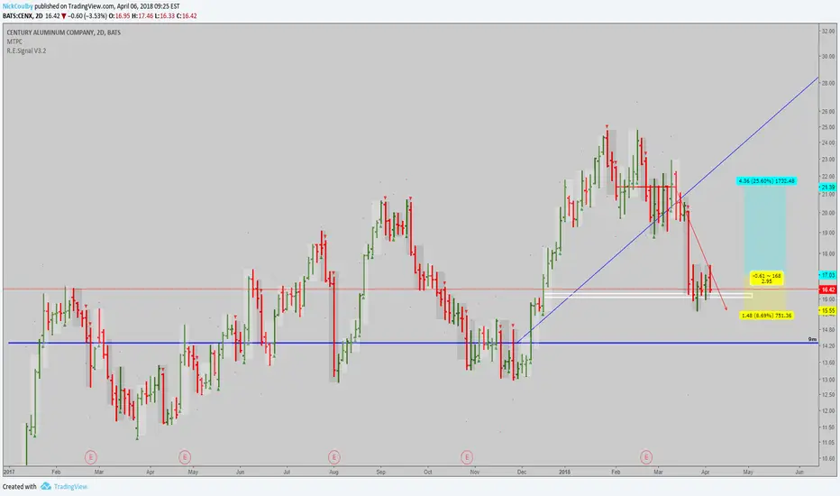Click the cyan 17.03 price tag
Viewport: 840px width, 496px height.
click(827, 275)
